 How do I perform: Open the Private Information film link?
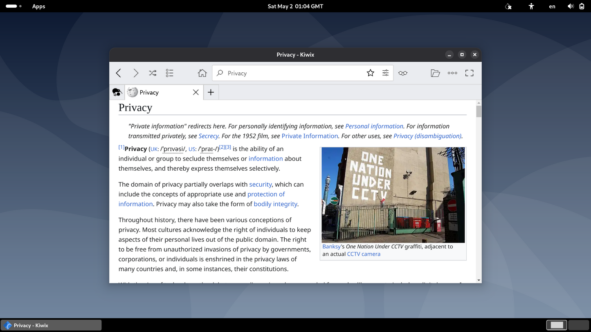pos(310,136)
